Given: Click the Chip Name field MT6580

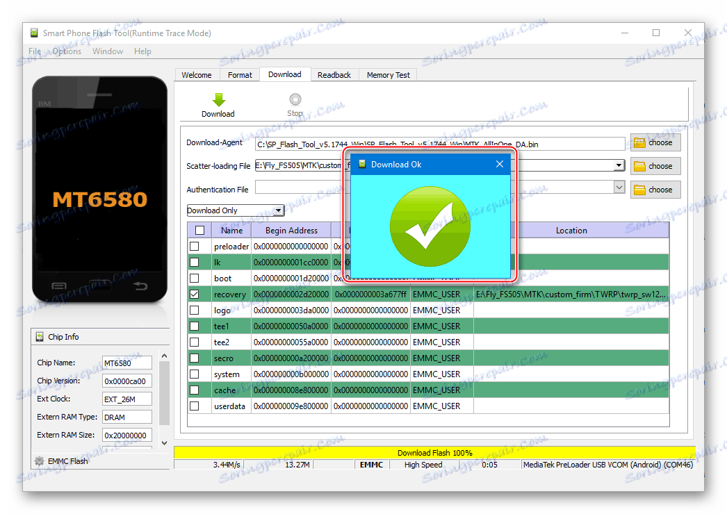Looking at the screenshot, I should (x=126, y=363).
